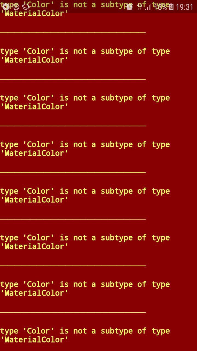Tap the second fully visible subtype error message

pos(85,102)
